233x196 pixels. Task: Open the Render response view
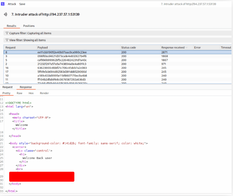(x=44, y=93)
